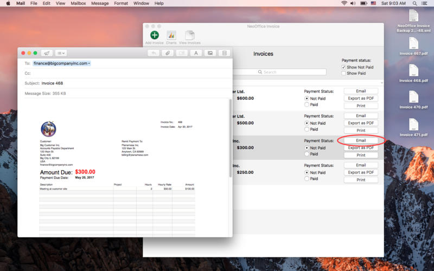434x271 pixels.
Task: Open the Help menu
Action: click(159, 3)
